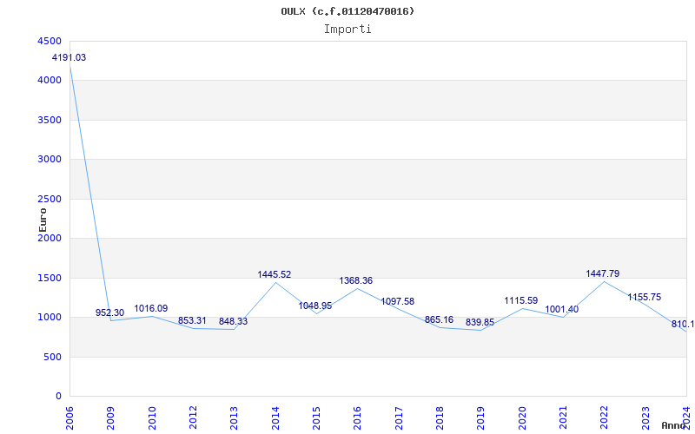Click y-axis value 0
Image resolution: width=695 pixels, height=434 pixels.
pos(58,397)
